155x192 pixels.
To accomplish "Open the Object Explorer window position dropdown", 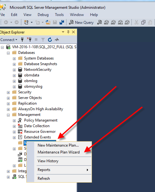I will tap(63, 32).
